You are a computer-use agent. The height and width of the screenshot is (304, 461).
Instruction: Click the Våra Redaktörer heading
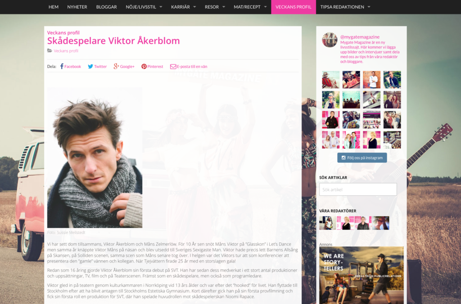[338, 211]
